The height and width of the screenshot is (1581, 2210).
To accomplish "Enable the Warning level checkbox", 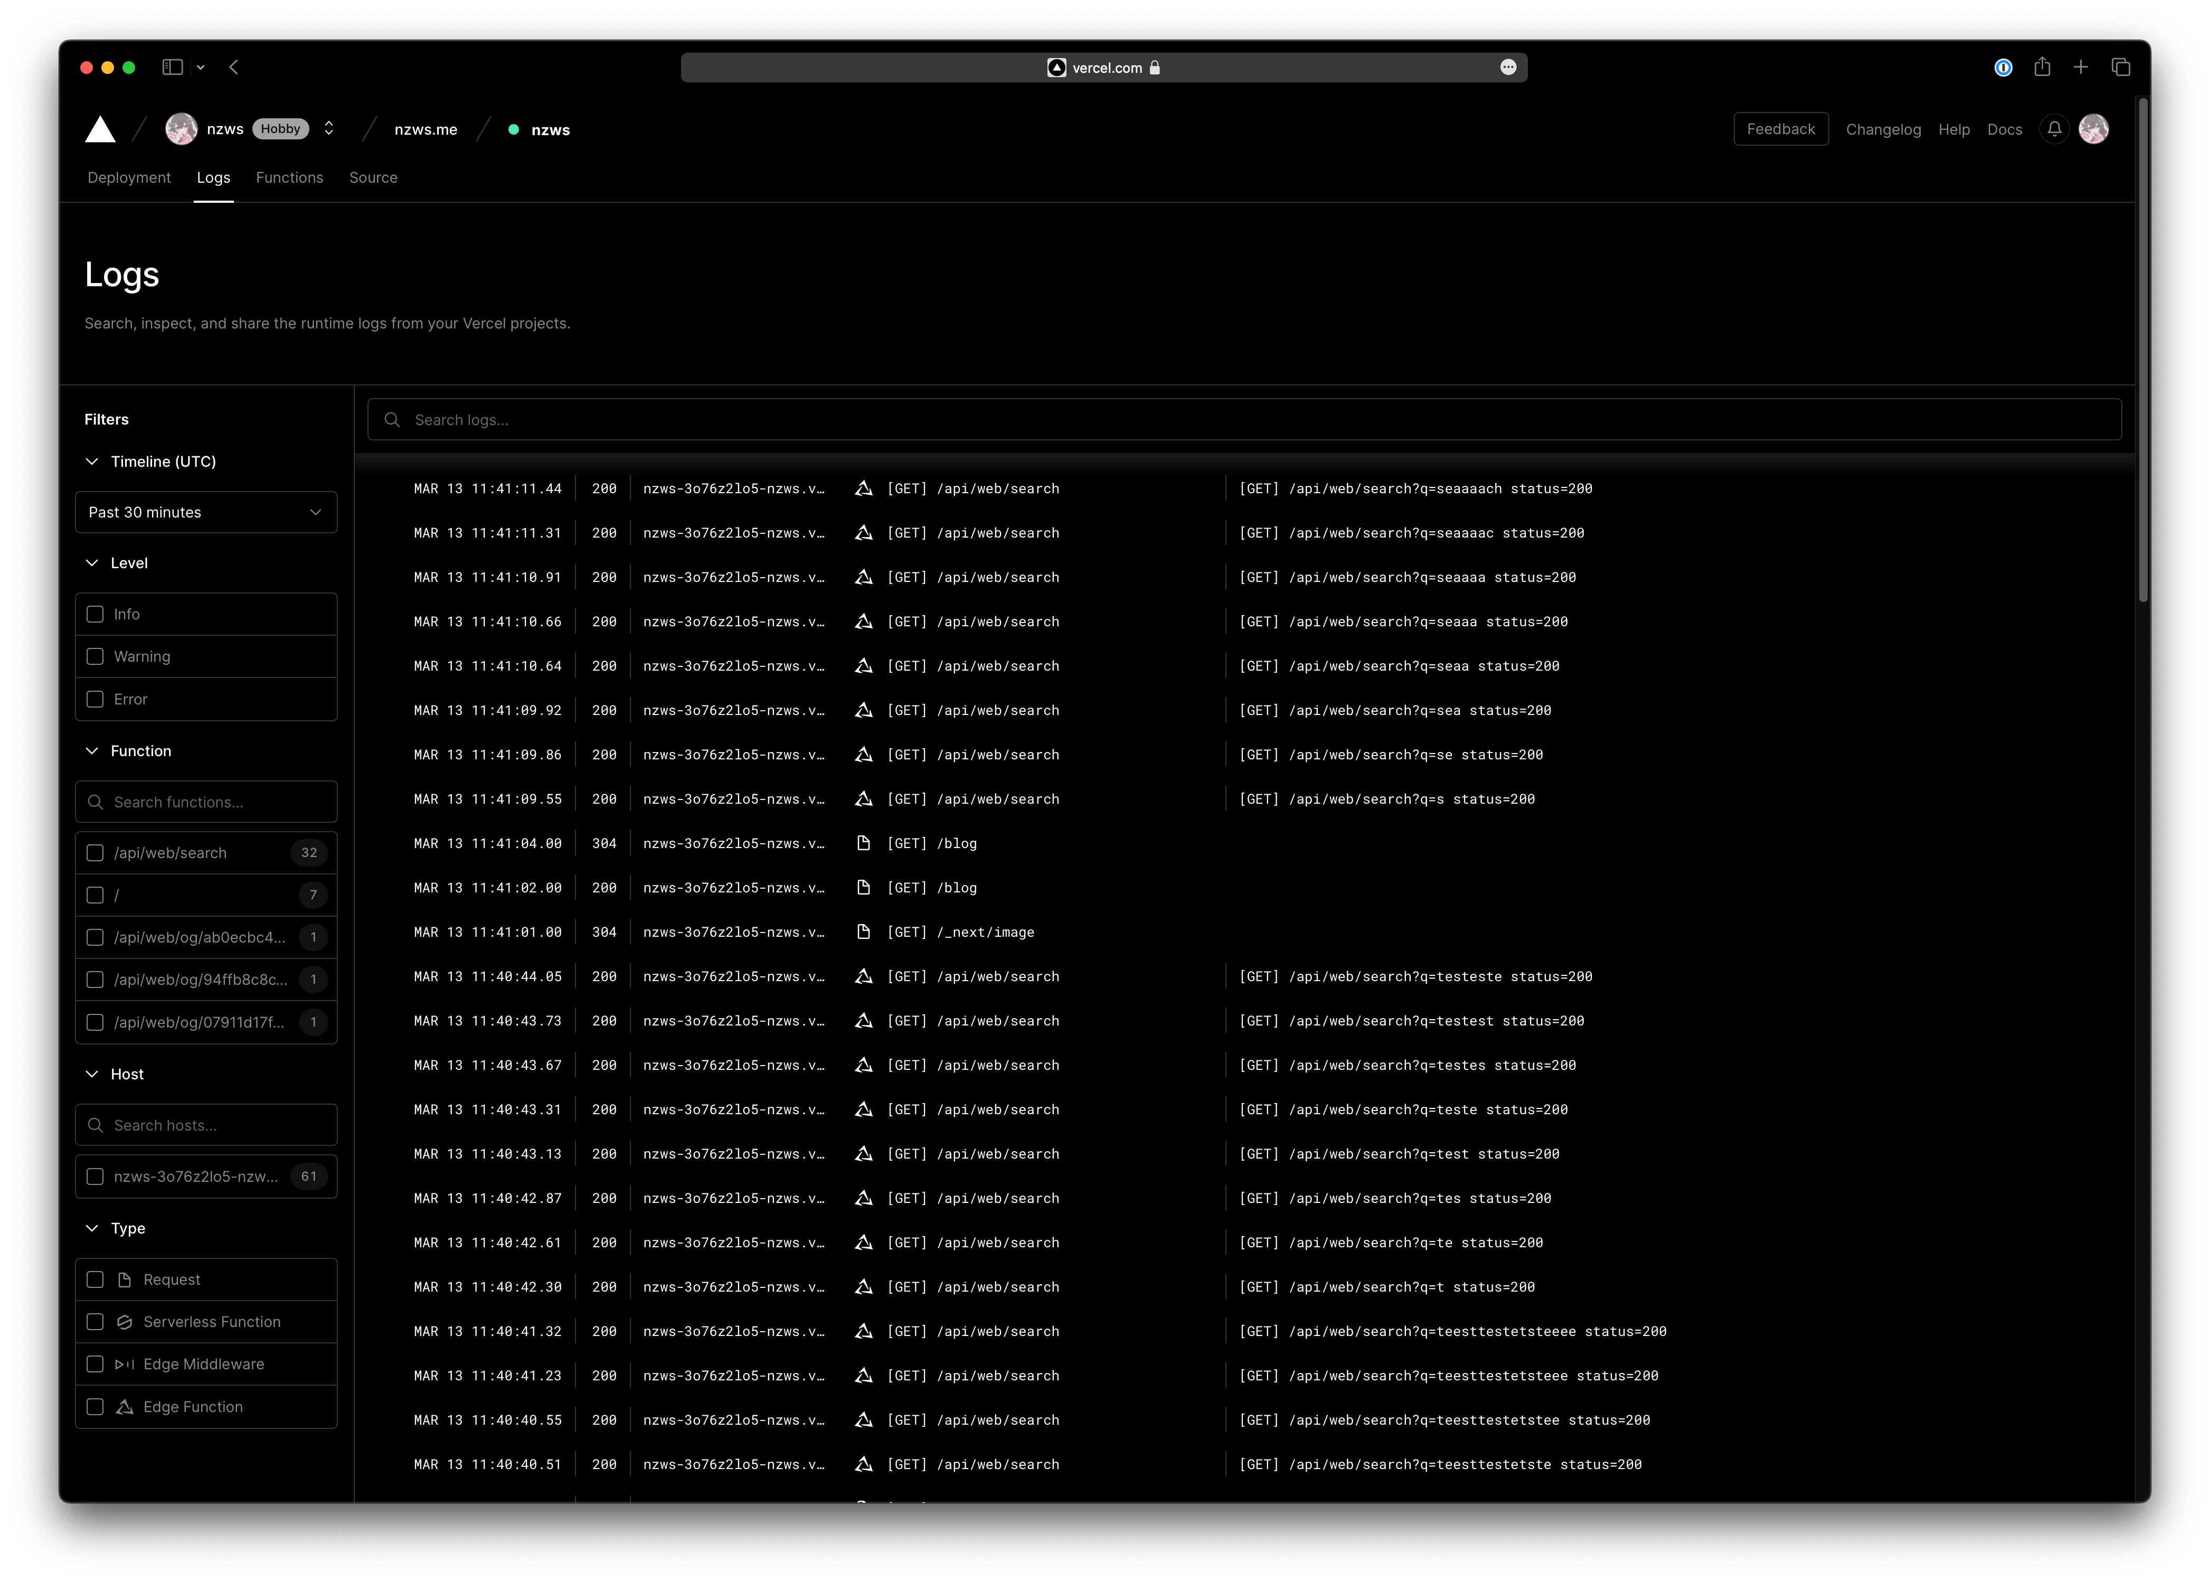I will (x=96, y=656).
